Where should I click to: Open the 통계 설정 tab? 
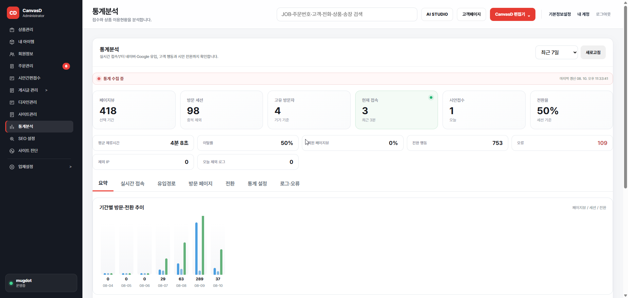click(x=257, y=184)
